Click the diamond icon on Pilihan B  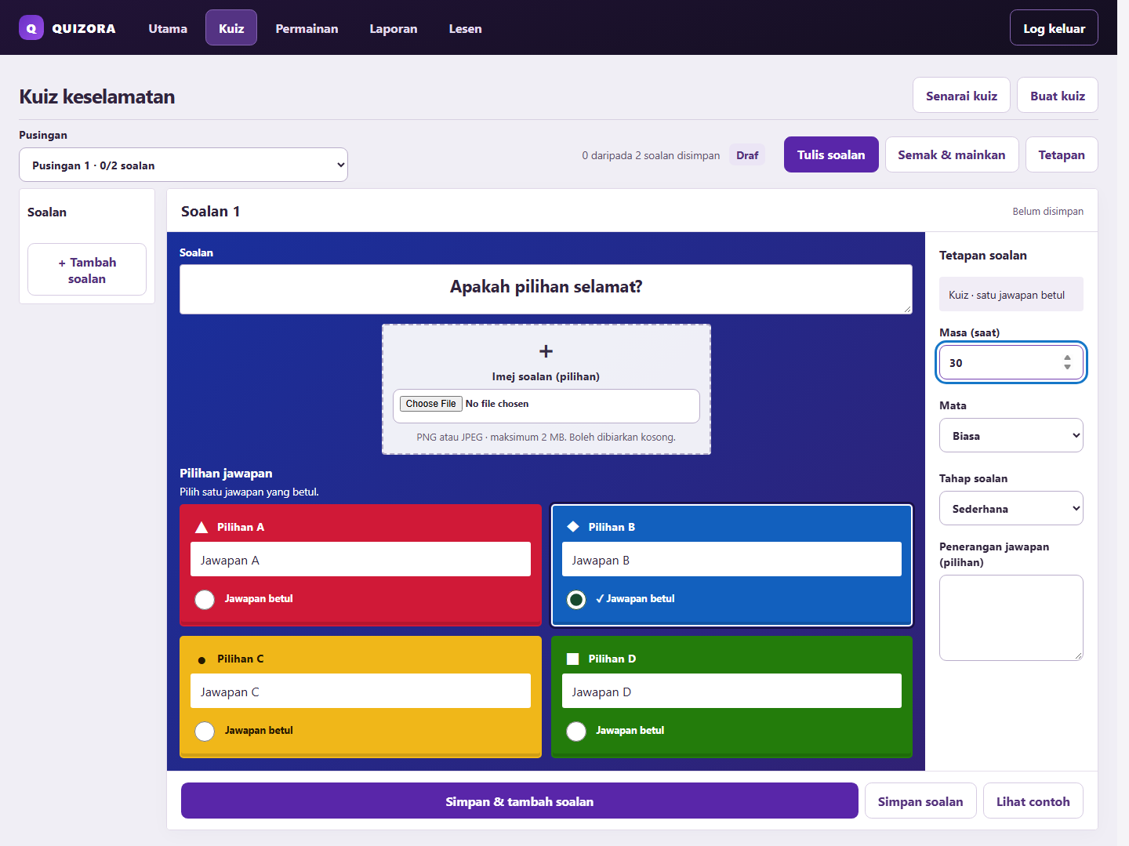click(x=573, y=527)
